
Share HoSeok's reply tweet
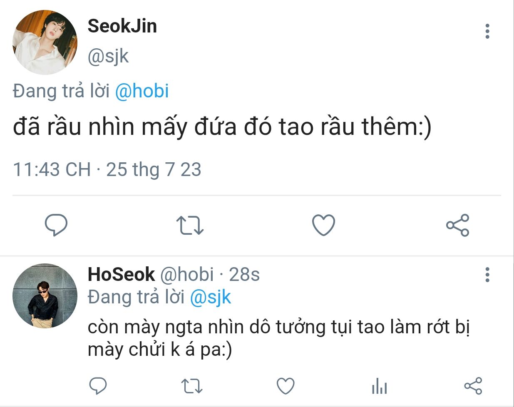pos(473,386)
